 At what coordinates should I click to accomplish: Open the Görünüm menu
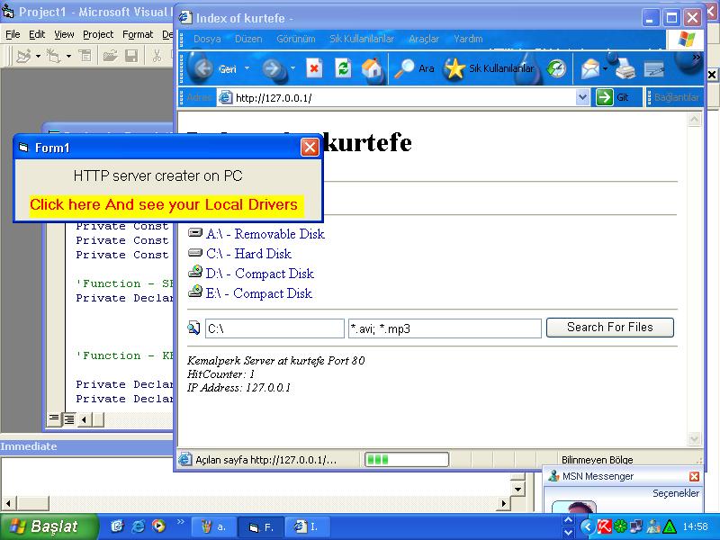click(x=295, y=40)
